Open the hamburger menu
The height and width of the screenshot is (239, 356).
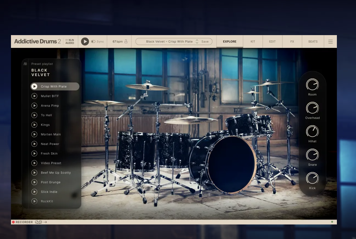(331, 41)
